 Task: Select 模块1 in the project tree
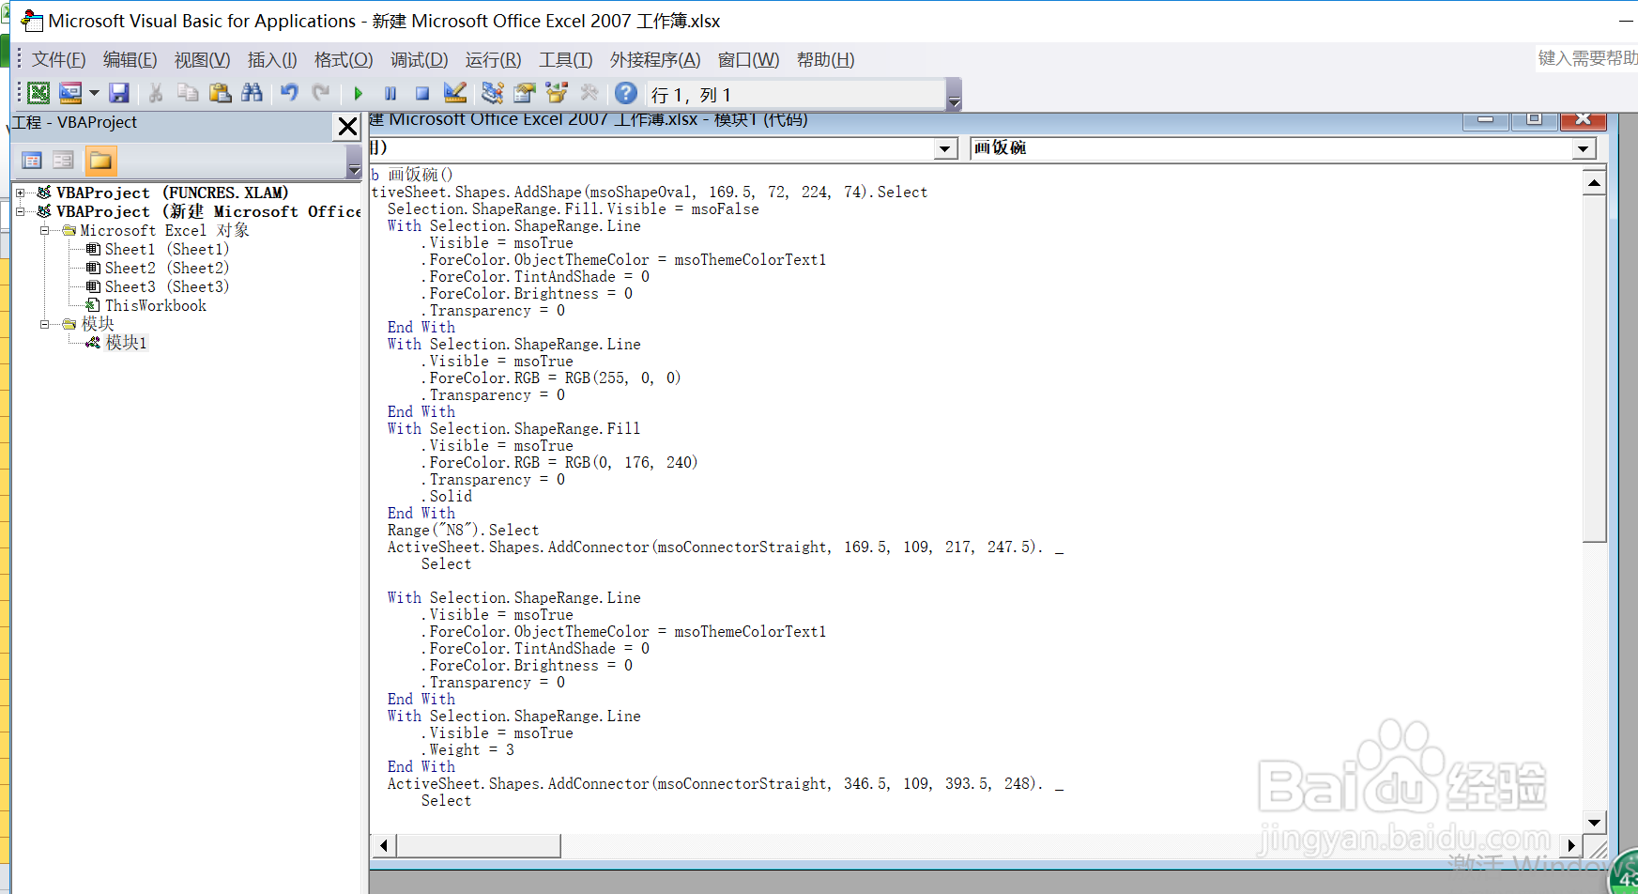coord(126,343)
